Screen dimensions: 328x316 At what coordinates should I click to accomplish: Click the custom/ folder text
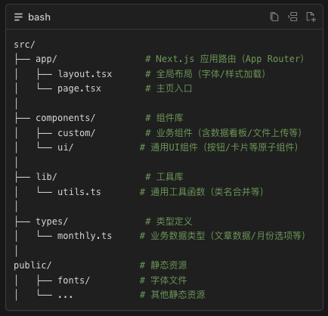(x=76, y=133)
